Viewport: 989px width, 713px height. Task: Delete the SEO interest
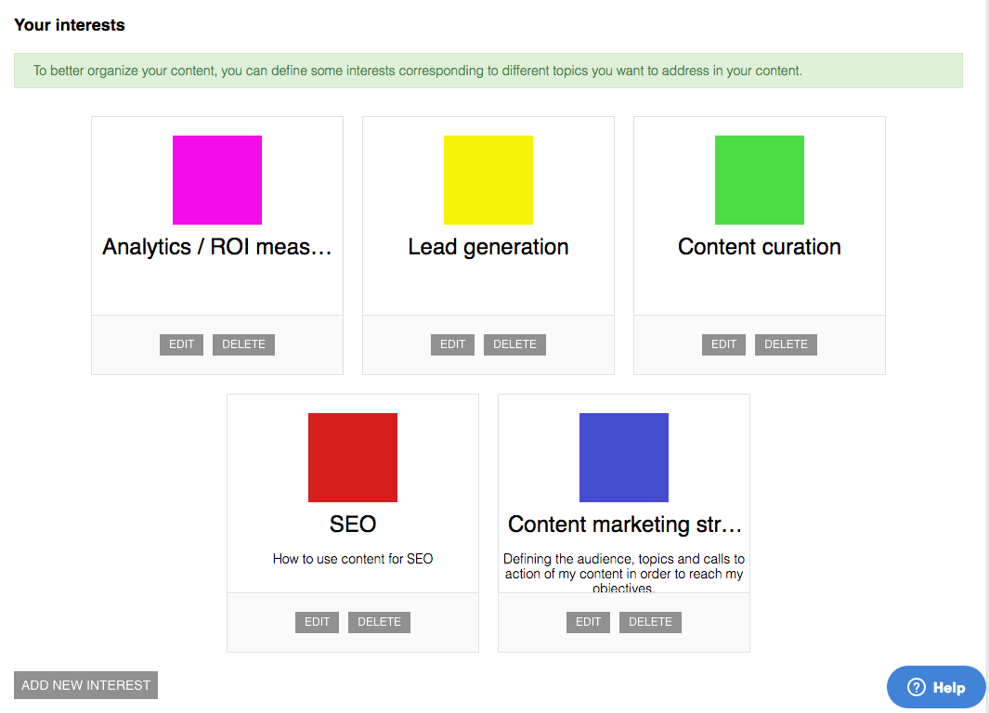pos(379,622)
